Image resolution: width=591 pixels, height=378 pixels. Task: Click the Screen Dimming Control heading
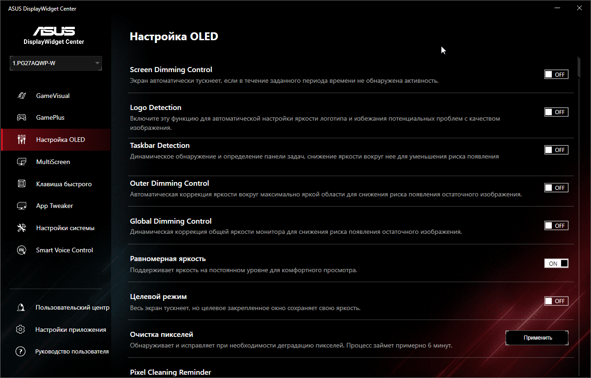171,70
